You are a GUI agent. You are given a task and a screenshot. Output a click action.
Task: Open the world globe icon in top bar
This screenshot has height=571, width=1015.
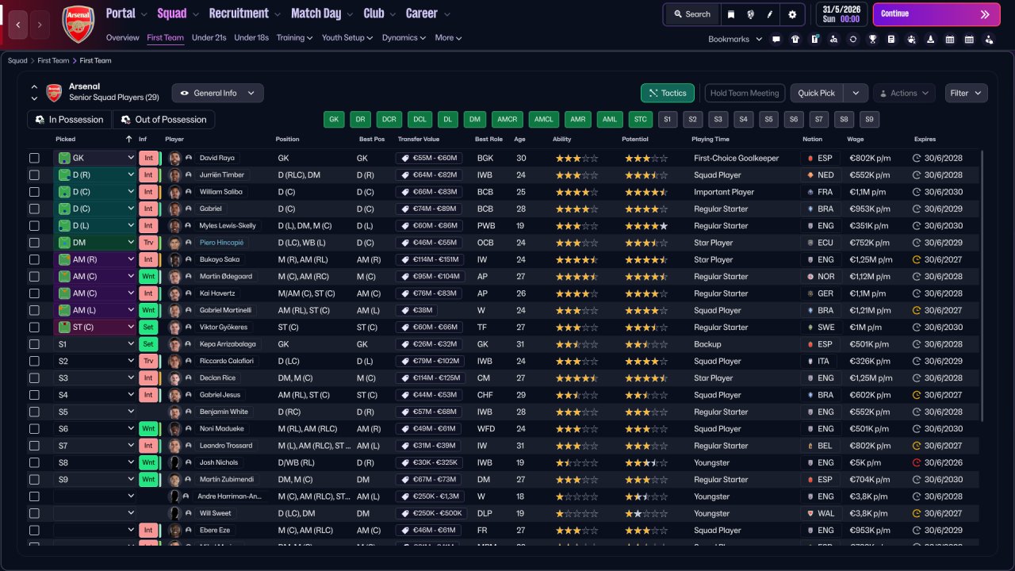tap(750, 14)
